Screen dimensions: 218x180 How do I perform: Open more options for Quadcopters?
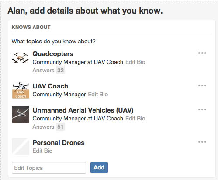coord(202,53)
